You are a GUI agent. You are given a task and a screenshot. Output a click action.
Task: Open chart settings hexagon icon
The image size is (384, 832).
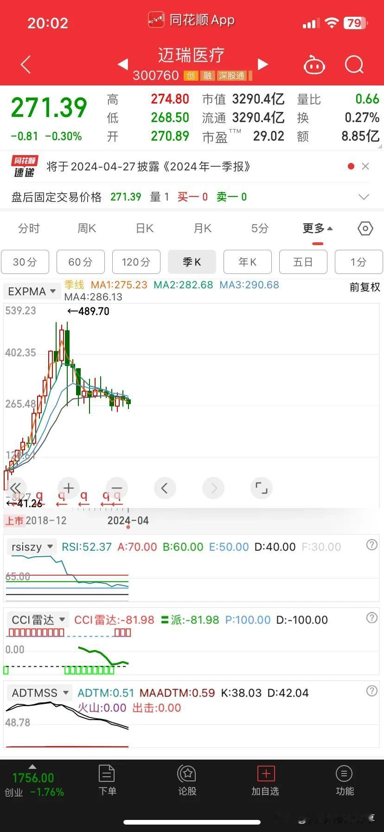tap(365, 228)
